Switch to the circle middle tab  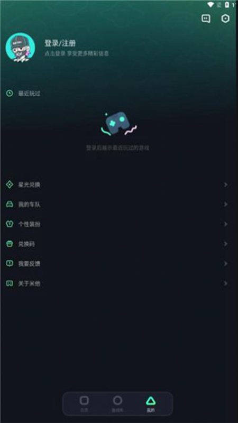117,403
